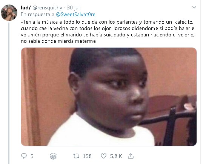Viewport: 203px width, 164px height.
Task: Open the @SweetSalvat0re mention link
Action: click(x=75, y=14)
